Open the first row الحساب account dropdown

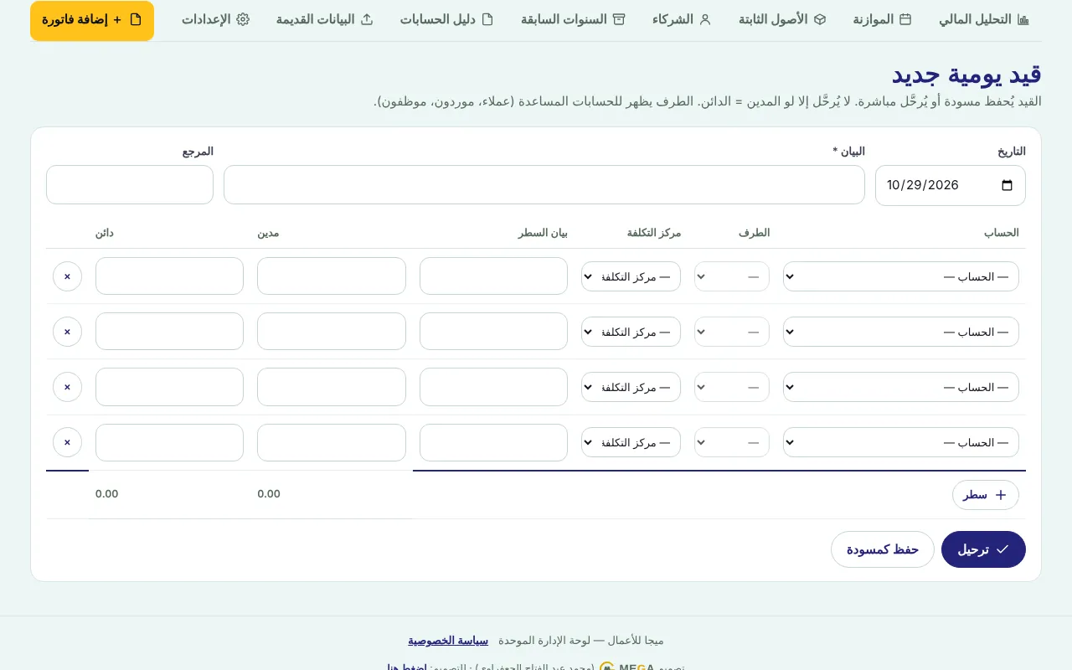tap(901, 276)
